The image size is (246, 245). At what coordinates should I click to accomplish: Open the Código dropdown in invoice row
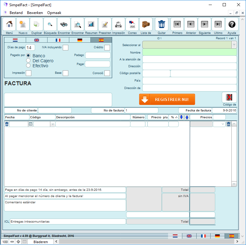[x=52, y=124]
